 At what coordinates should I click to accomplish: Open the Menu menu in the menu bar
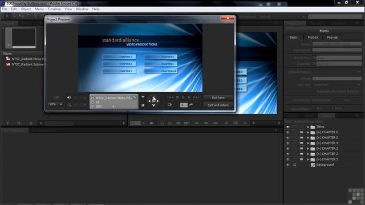click(39, 9)
